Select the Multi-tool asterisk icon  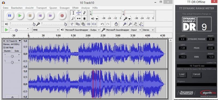tap(84, 18)
